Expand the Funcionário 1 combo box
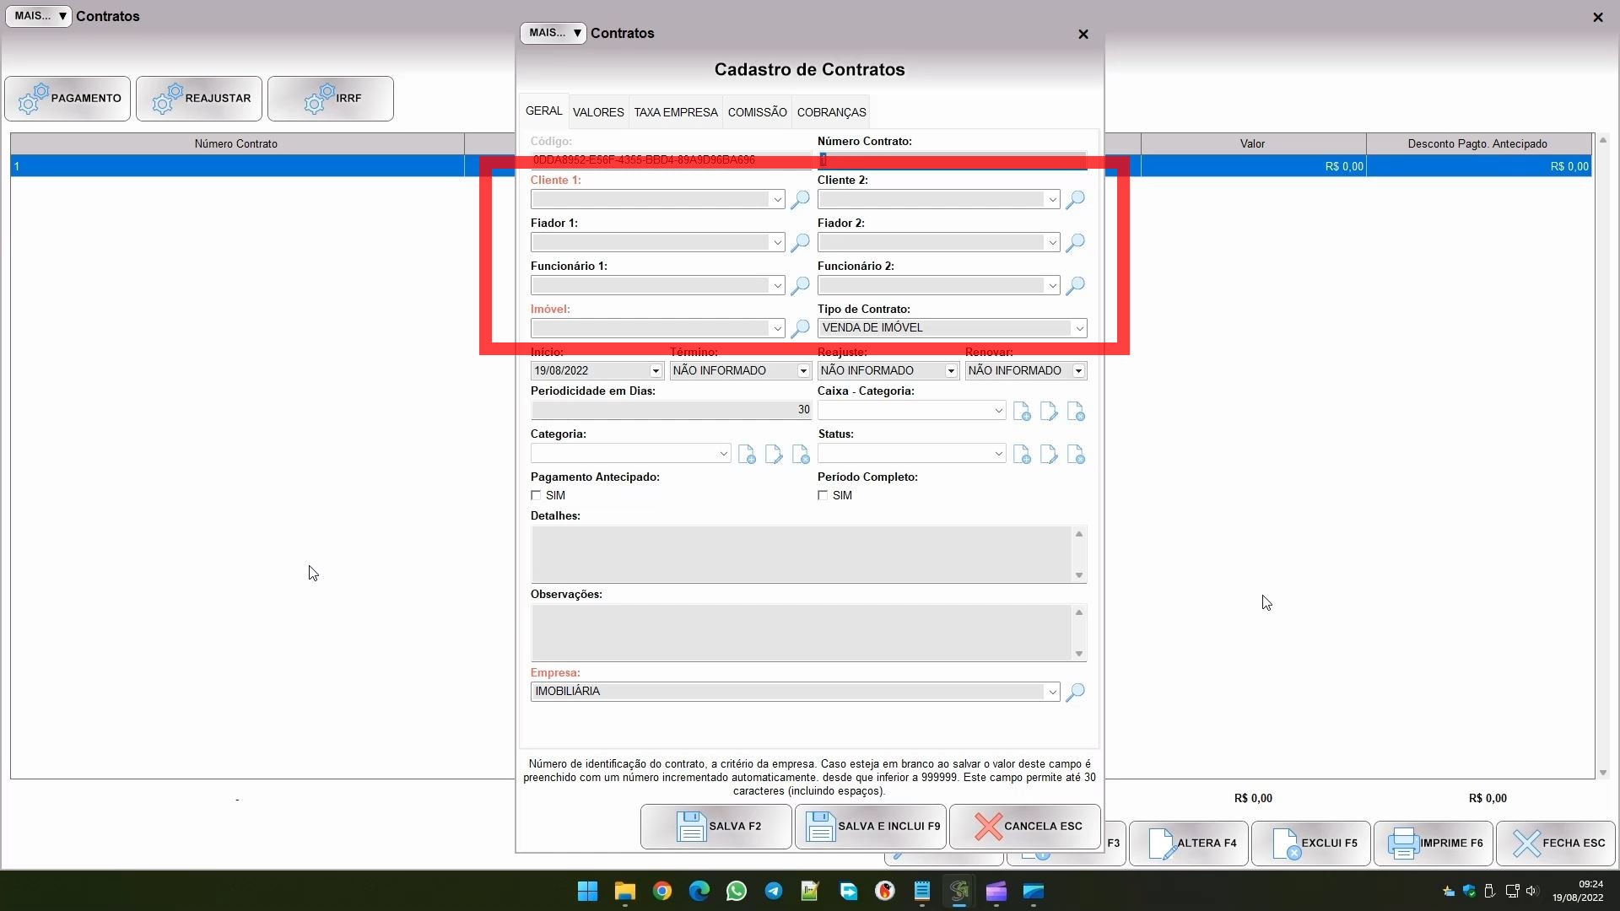Image resolution: width=1620 pixels, height=911 pixels. pos(777,285)
